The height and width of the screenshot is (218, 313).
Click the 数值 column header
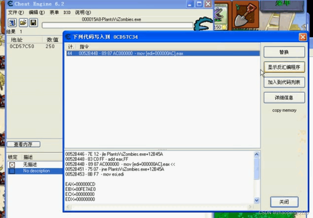(x=52, y=40)
